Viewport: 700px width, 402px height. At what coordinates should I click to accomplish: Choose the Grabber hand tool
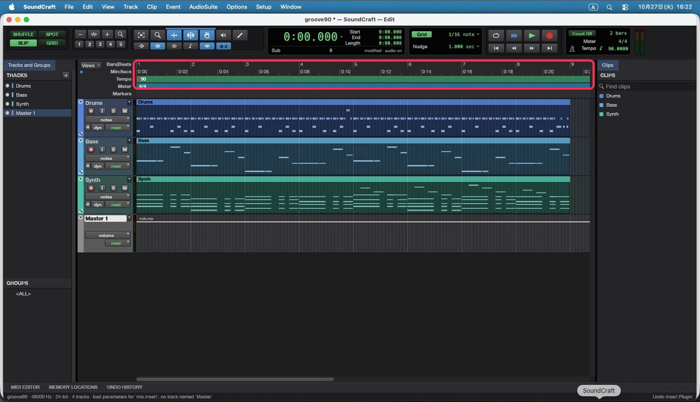[x=207, y=35]
